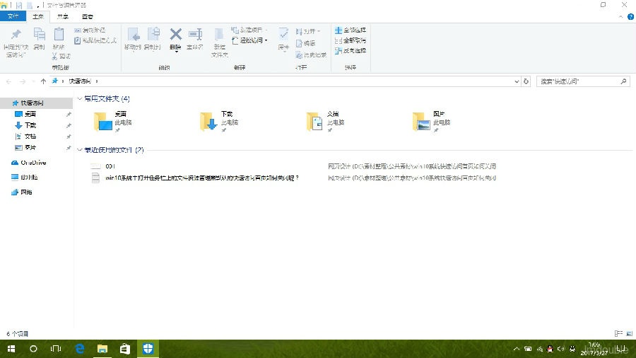Viewport: 636px width, 358px height.
Task: Open the Windows Start menu
Action: click(x=11, y=349)
